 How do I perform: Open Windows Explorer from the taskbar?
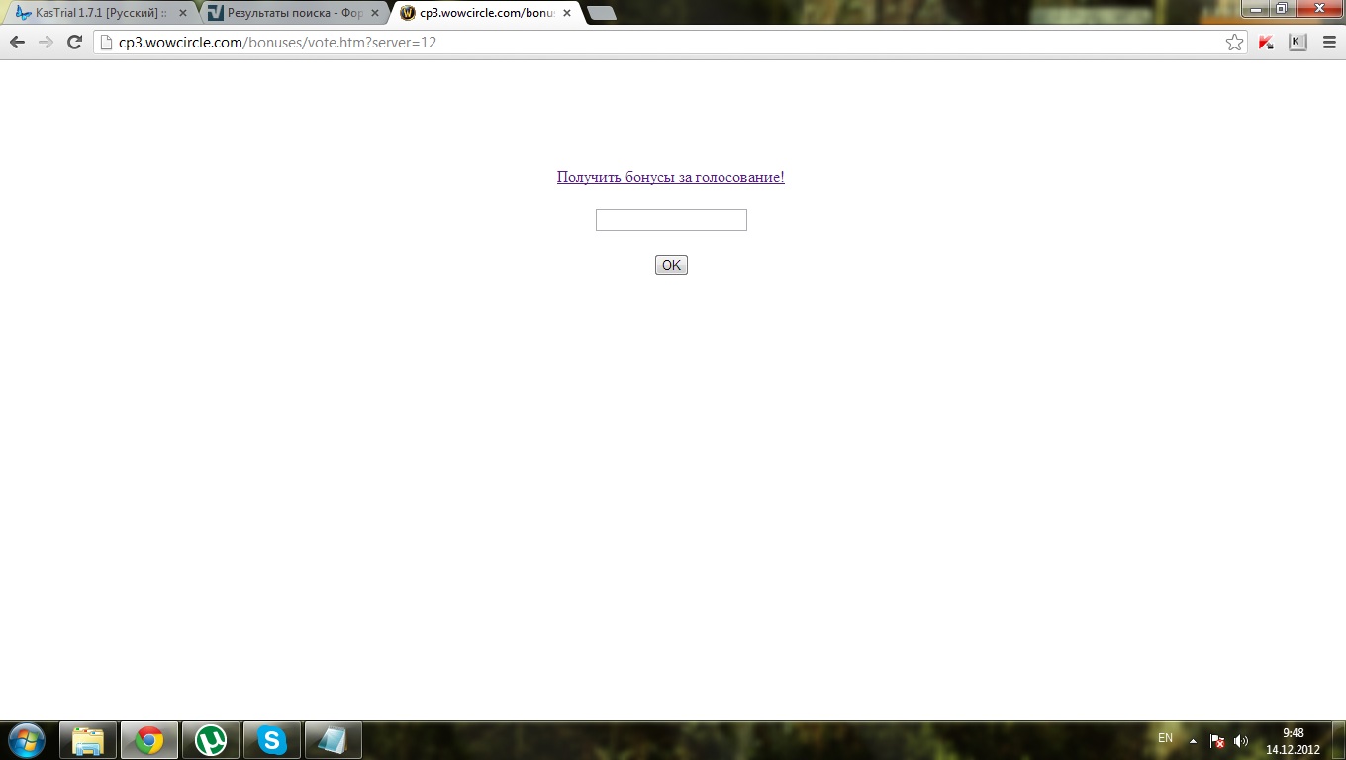(88, 740)
